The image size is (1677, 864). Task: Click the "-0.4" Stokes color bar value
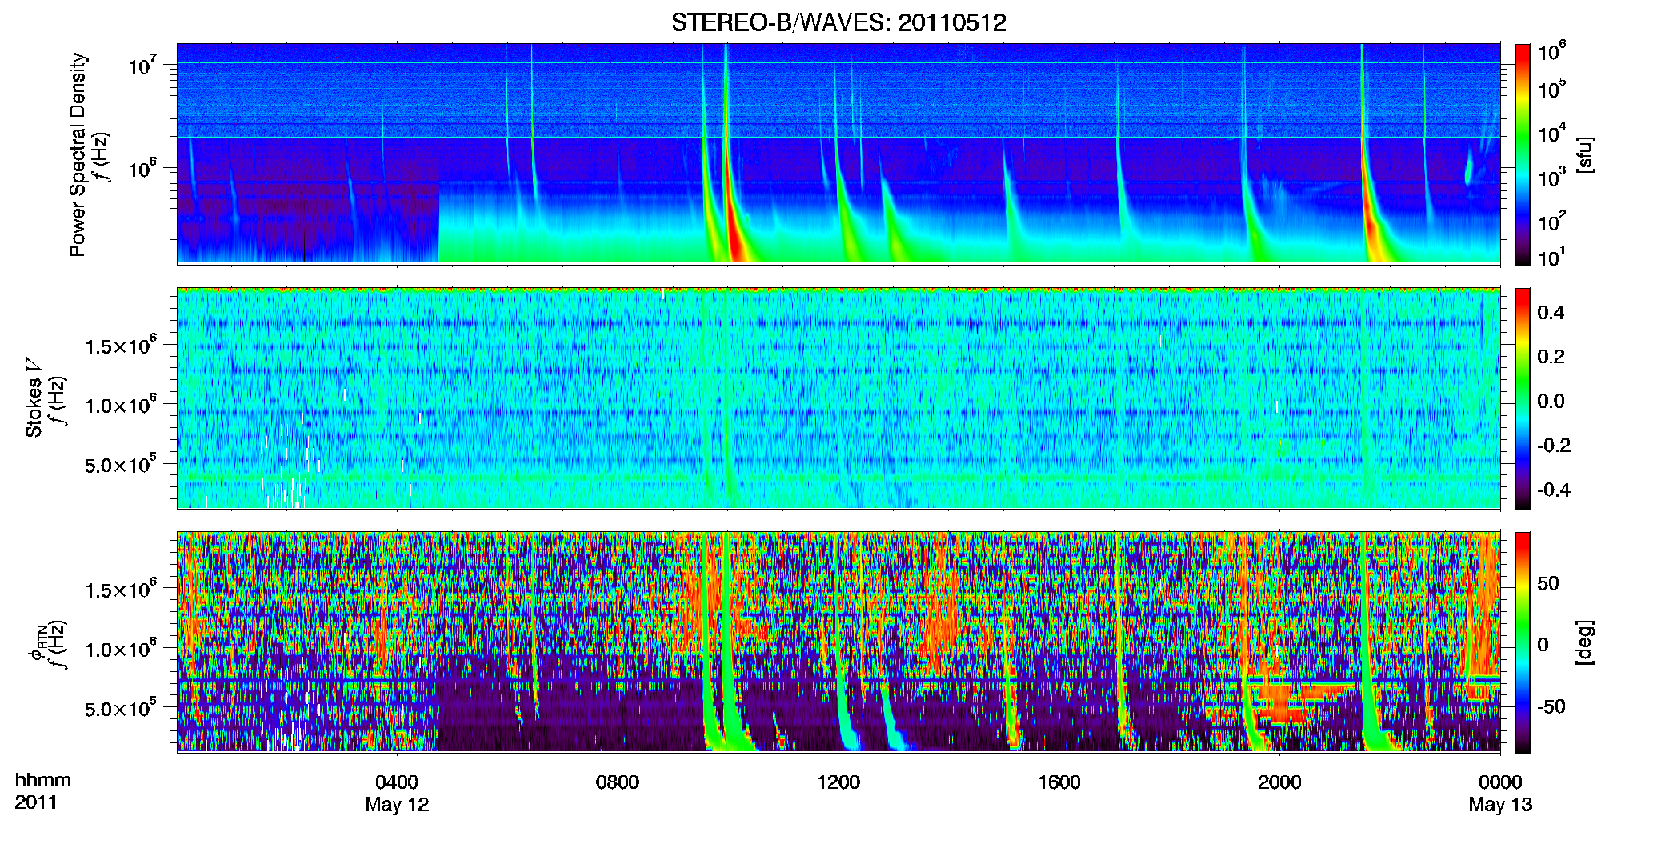1554,490
